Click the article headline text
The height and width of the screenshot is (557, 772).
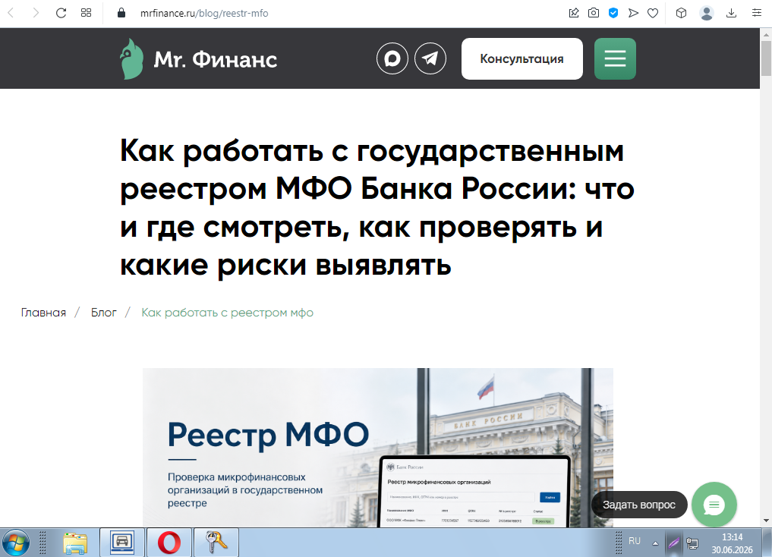point(377,207)
